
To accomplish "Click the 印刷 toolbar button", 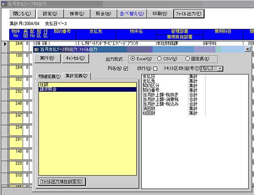I will [x=160, y=14].
